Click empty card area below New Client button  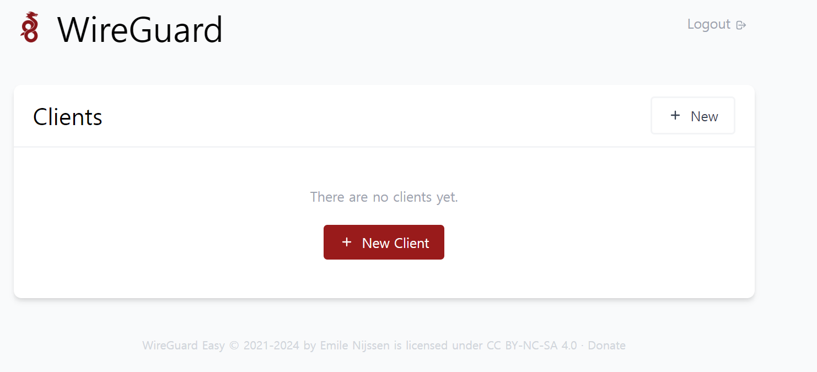(384, 278)
